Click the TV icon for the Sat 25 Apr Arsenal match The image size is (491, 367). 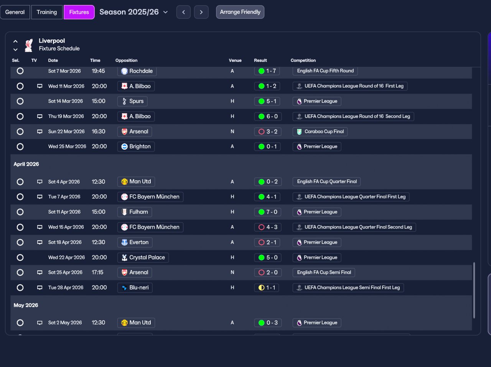pos(40,272)
